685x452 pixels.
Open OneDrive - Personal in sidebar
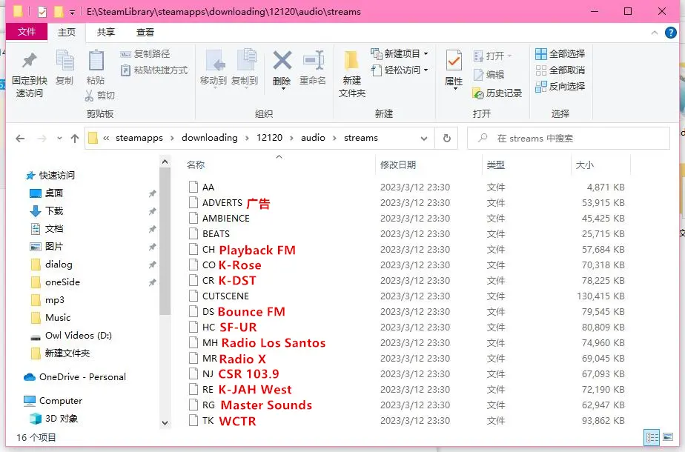point(75,377)
